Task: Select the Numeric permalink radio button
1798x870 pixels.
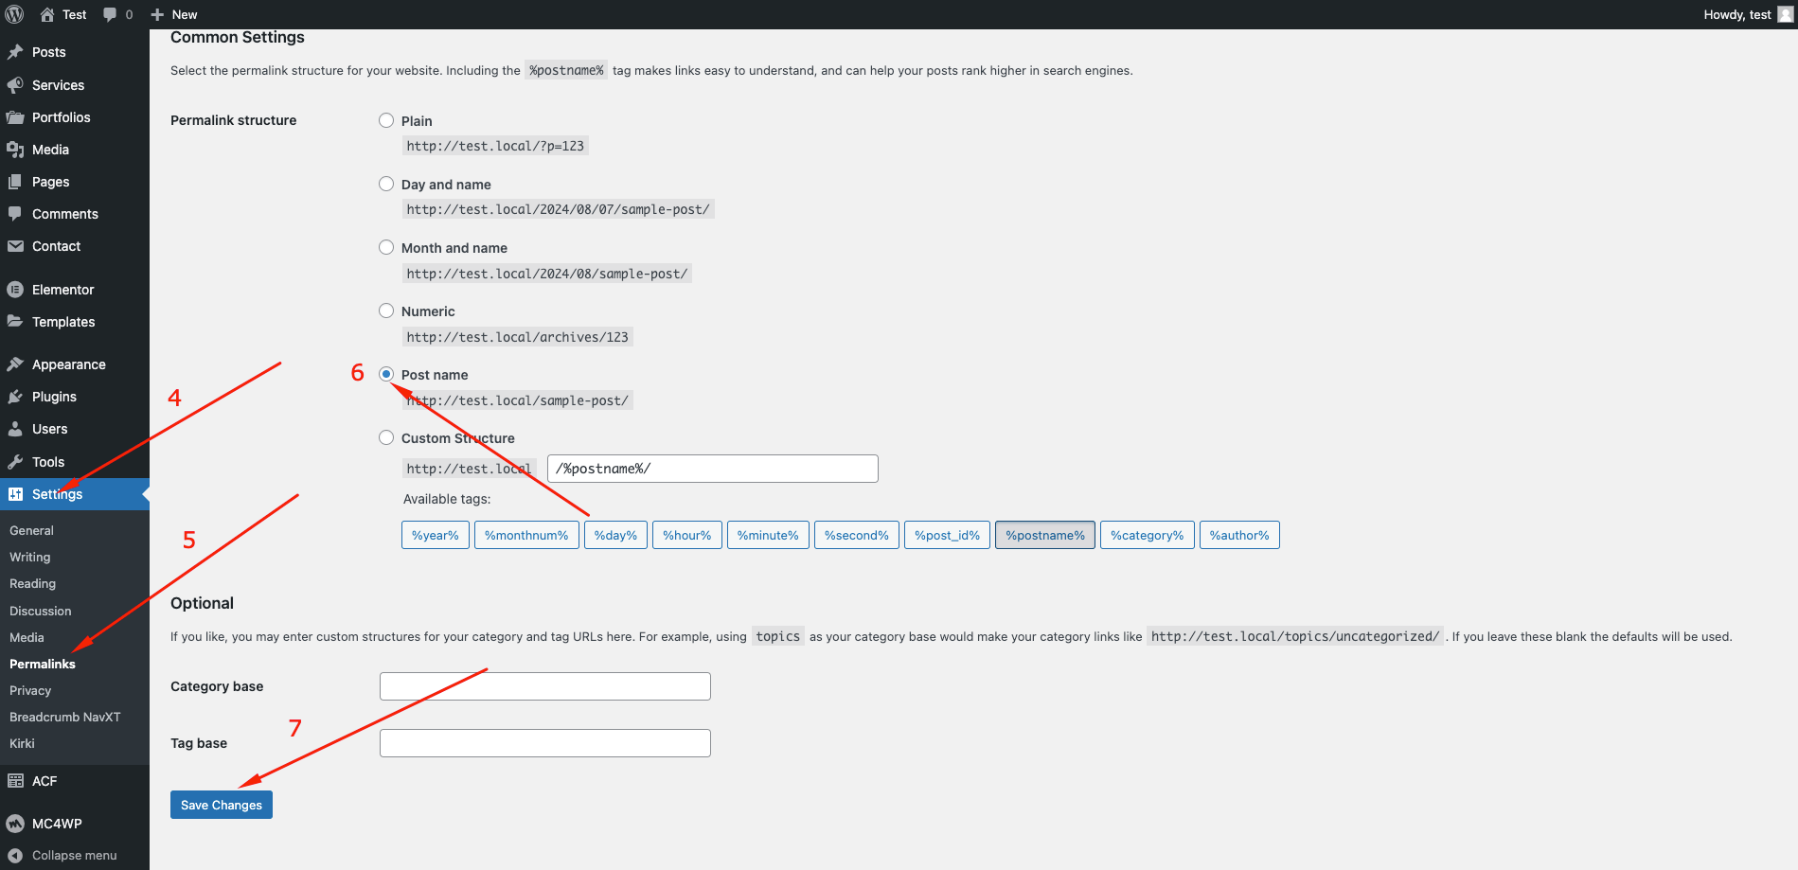Action: (x=386, y=311)
